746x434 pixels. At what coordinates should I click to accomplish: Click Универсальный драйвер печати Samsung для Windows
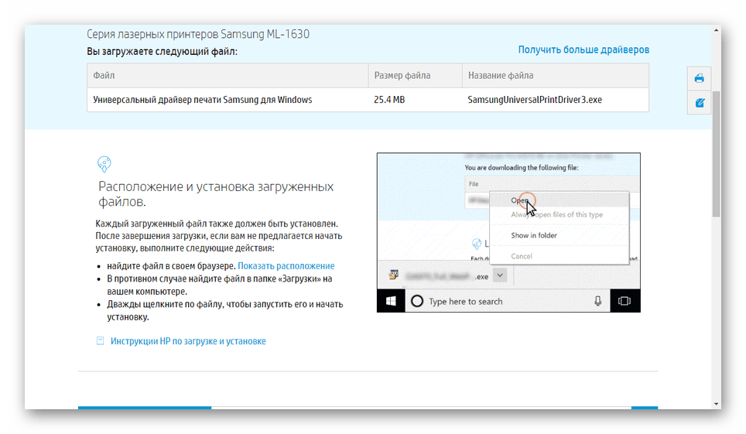click(203, 100)
